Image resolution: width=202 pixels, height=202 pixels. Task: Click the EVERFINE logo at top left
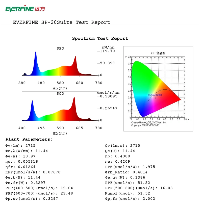click(25, 9)
